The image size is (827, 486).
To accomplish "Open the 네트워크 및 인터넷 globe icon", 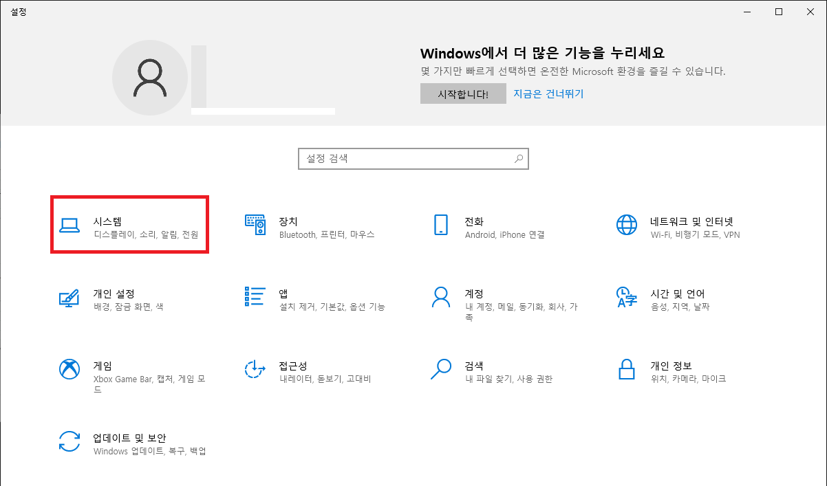I will click(x=627, y=225).
